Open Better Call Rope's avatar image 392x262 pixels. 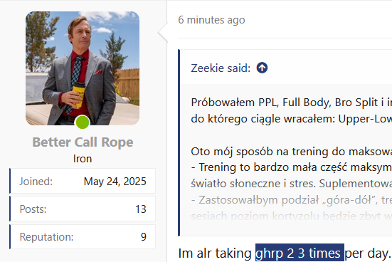pos(83,68)
